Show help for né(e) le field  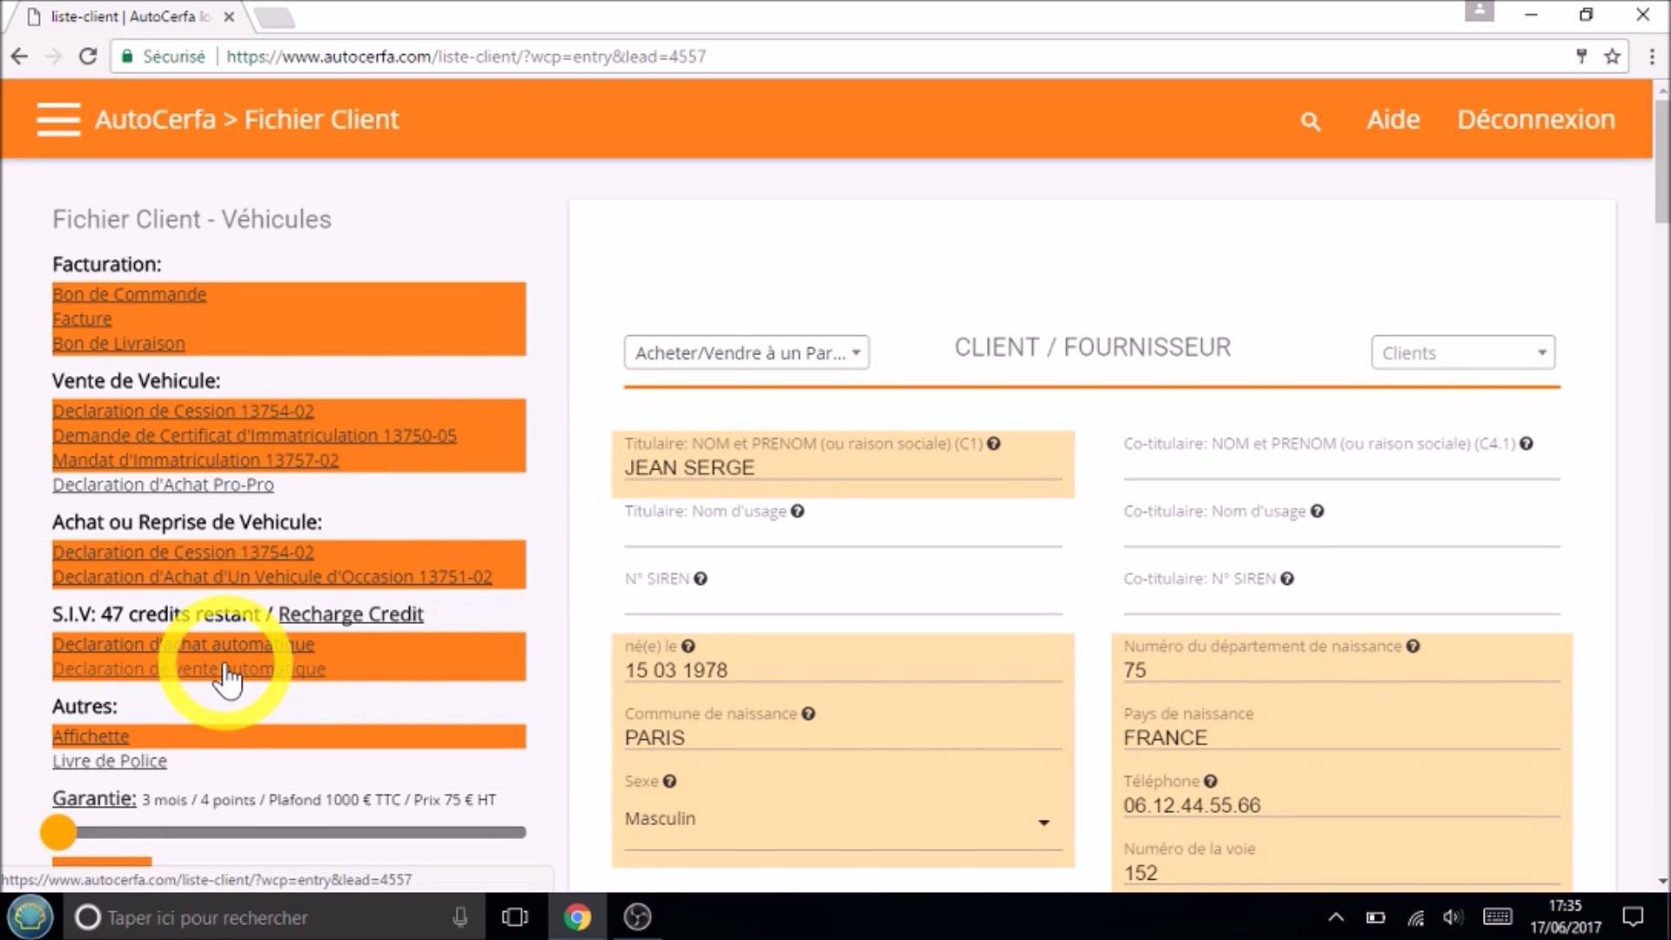(x=688, y=646)
